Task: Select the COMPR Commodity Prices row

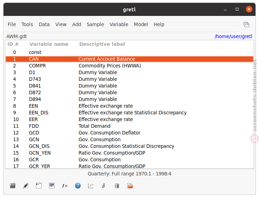Action: [x=130, y=66]
